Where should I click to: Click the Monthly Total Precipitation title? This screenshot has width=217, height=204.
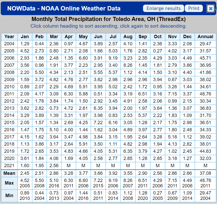click(x=109, y=19)
